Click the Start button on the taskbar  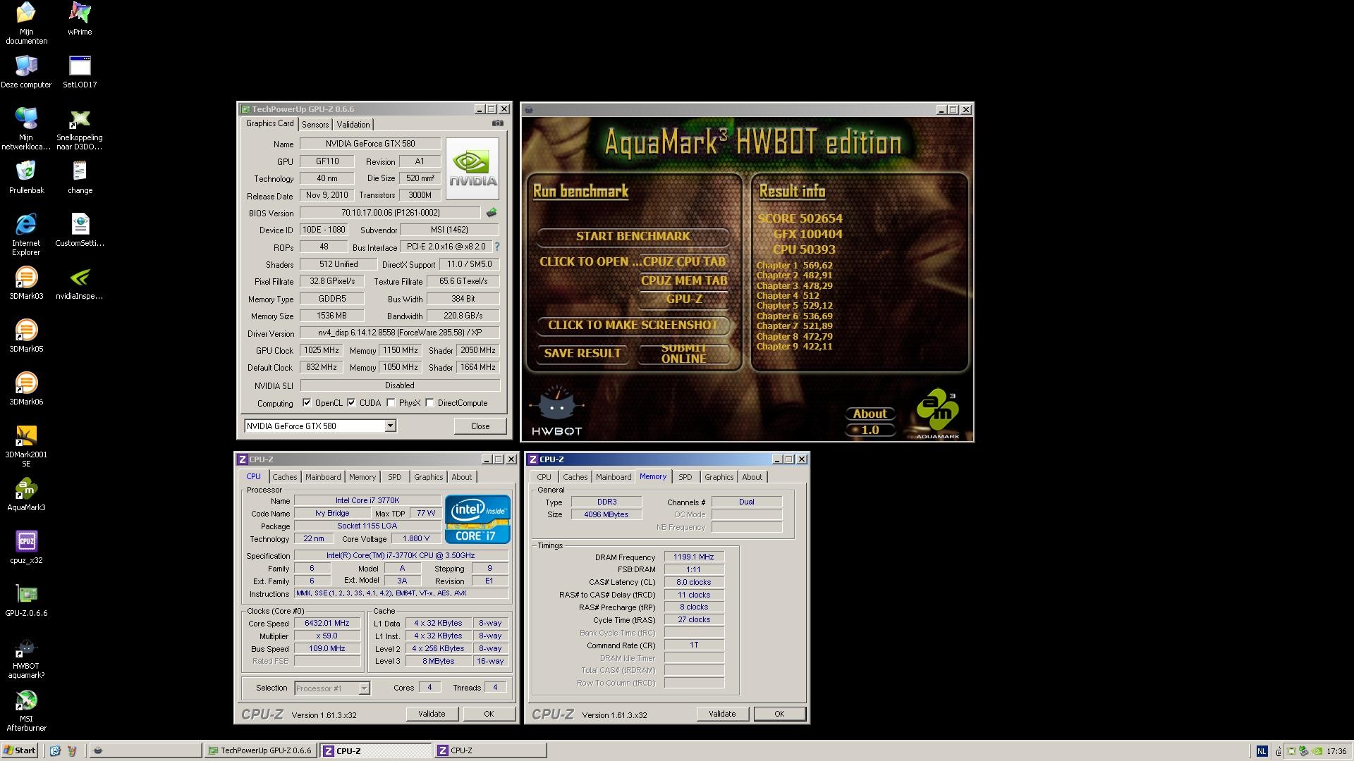[20, 750]
